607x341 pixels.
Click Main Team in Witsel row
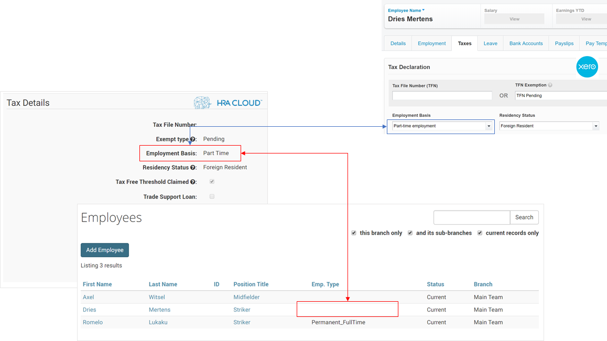tap(488, 298)
